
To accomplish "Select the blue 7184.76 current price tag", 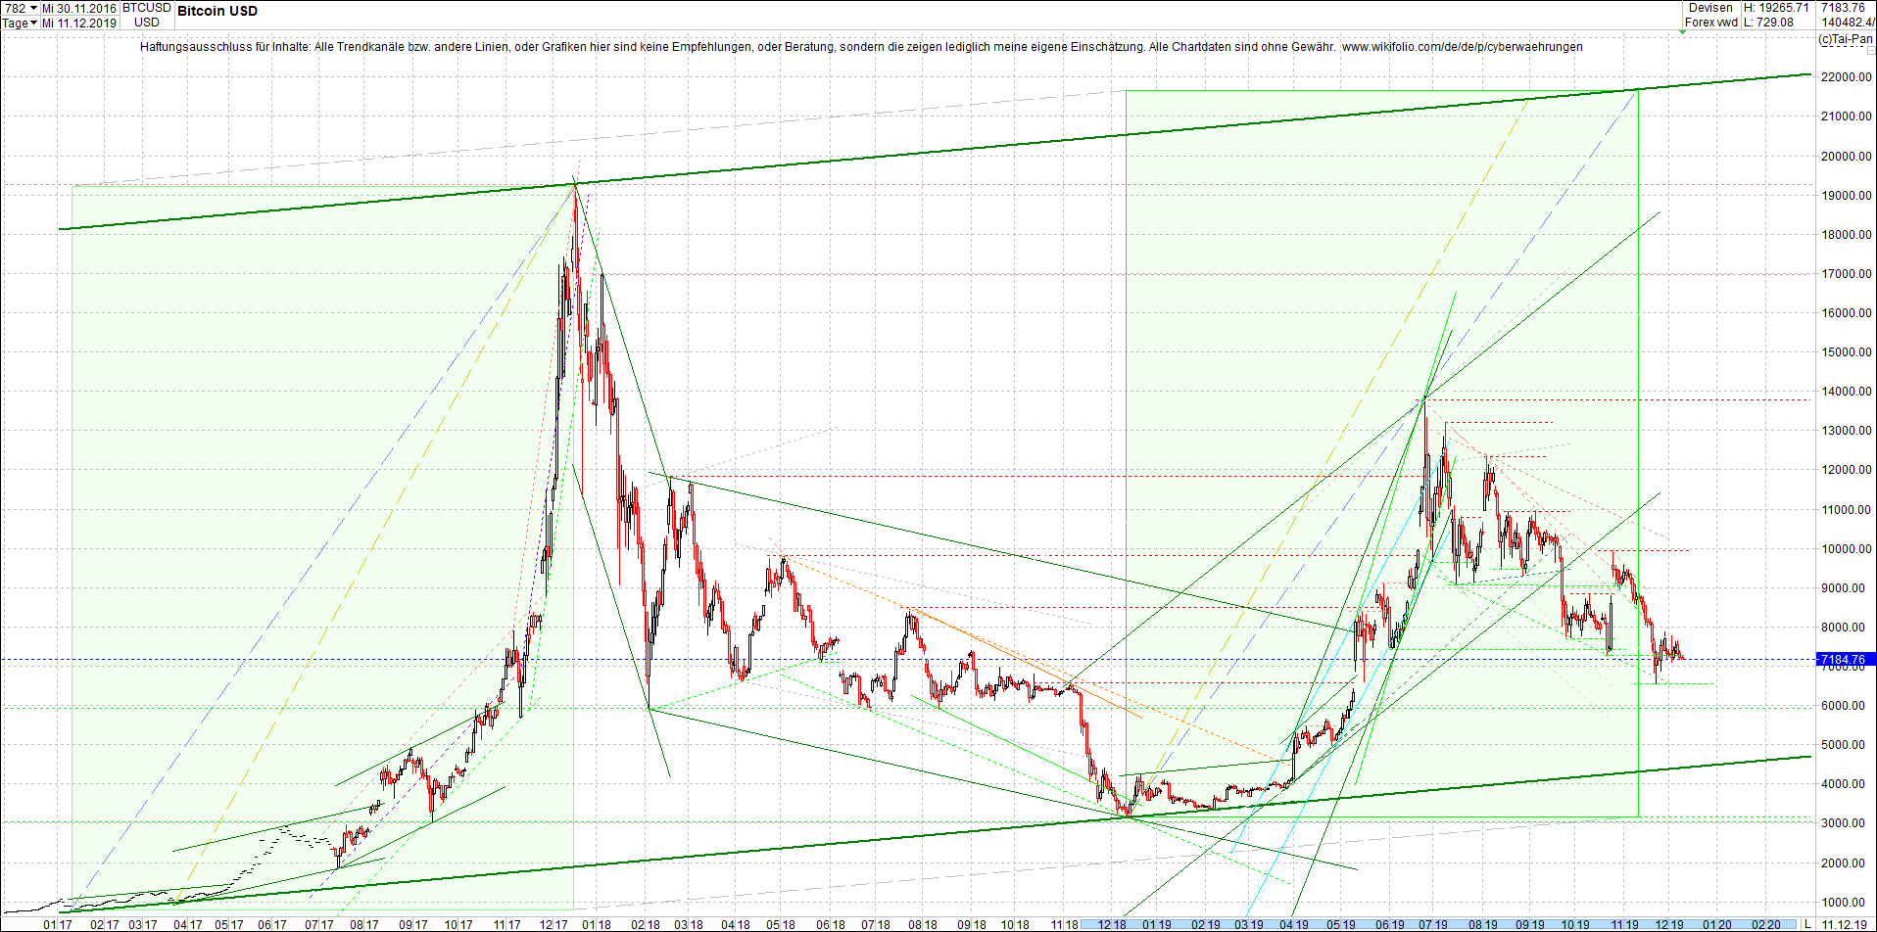I will point(1844,660).
